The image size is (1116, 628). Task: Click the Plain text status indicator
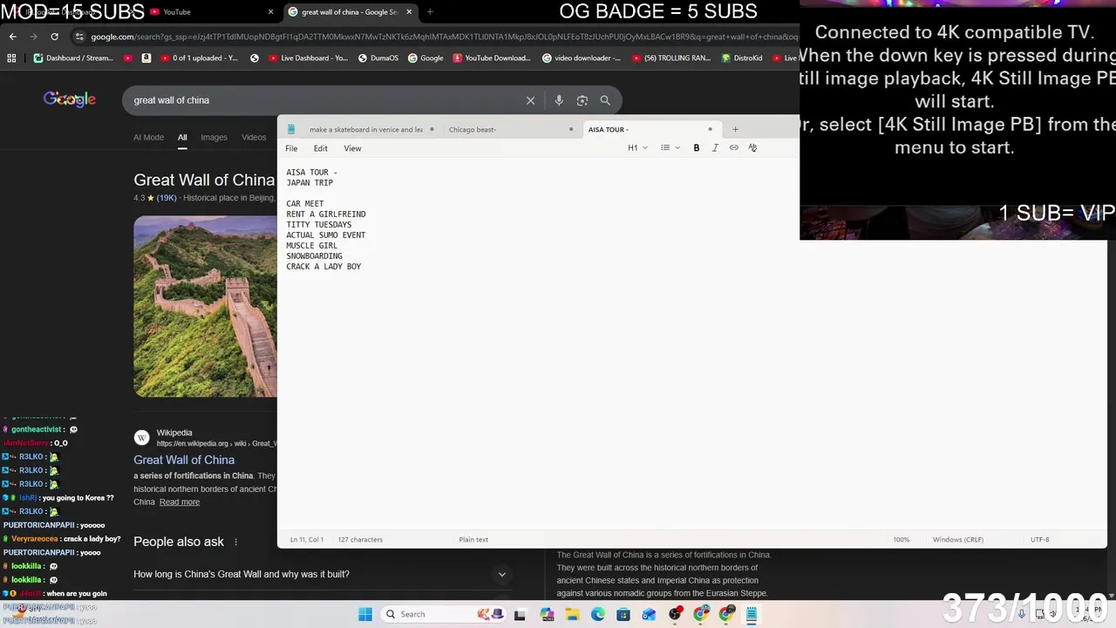coord(473,540)
